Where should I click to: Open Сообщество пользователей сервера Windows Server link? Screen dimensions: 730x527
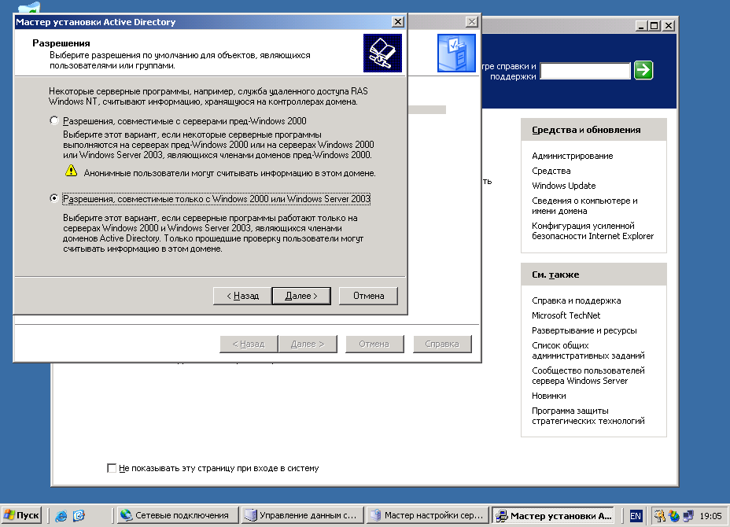pos(588,376)
